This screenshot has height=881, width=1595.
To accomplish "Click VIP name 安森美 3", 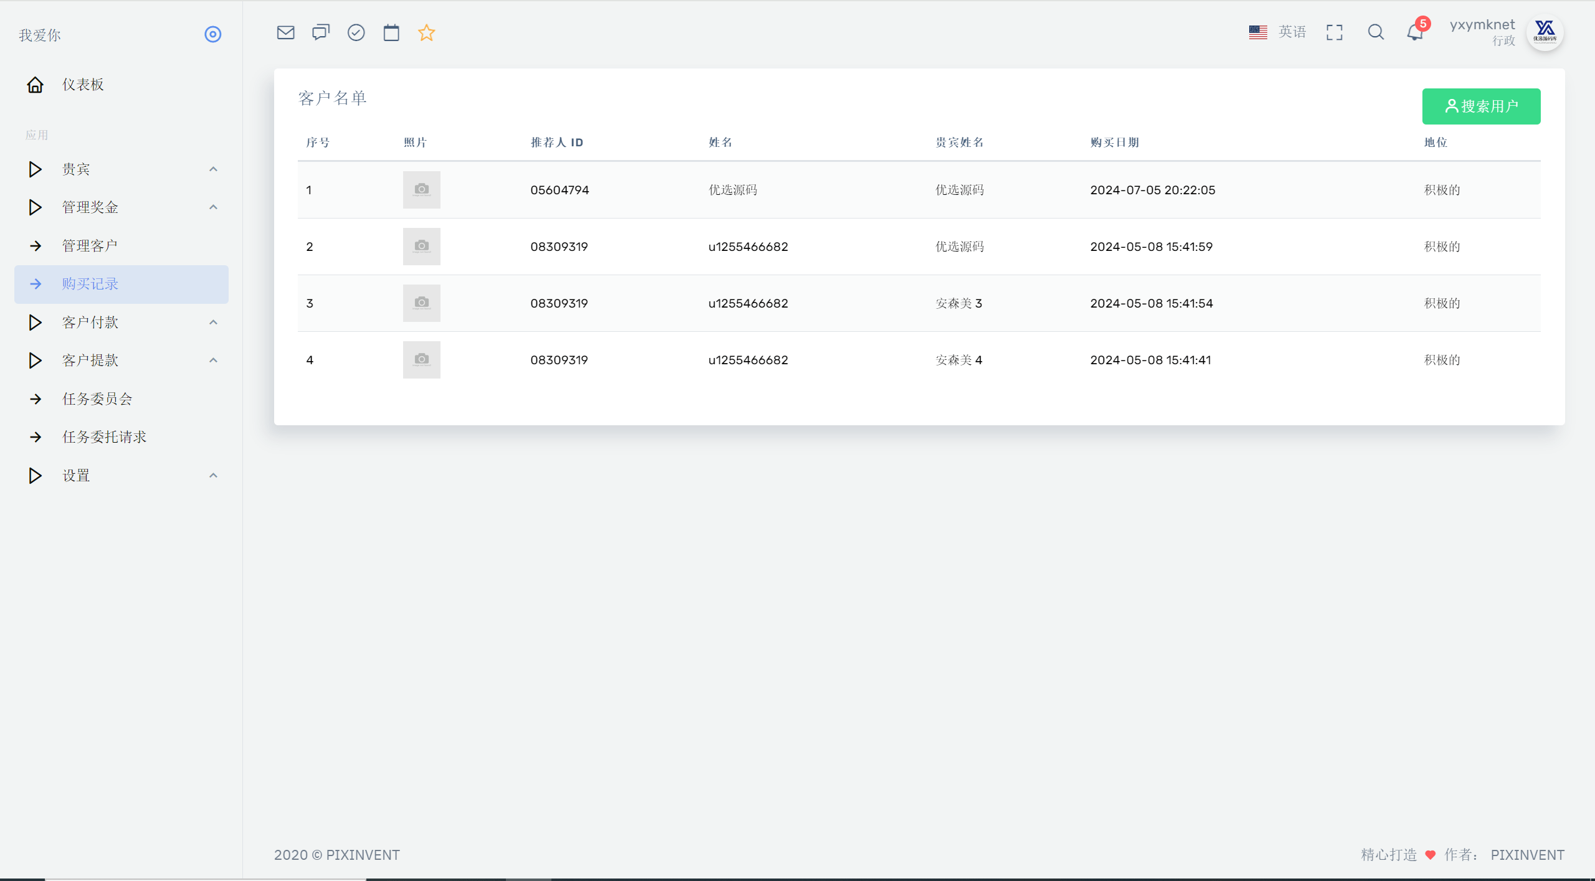I will coord(959,303).
